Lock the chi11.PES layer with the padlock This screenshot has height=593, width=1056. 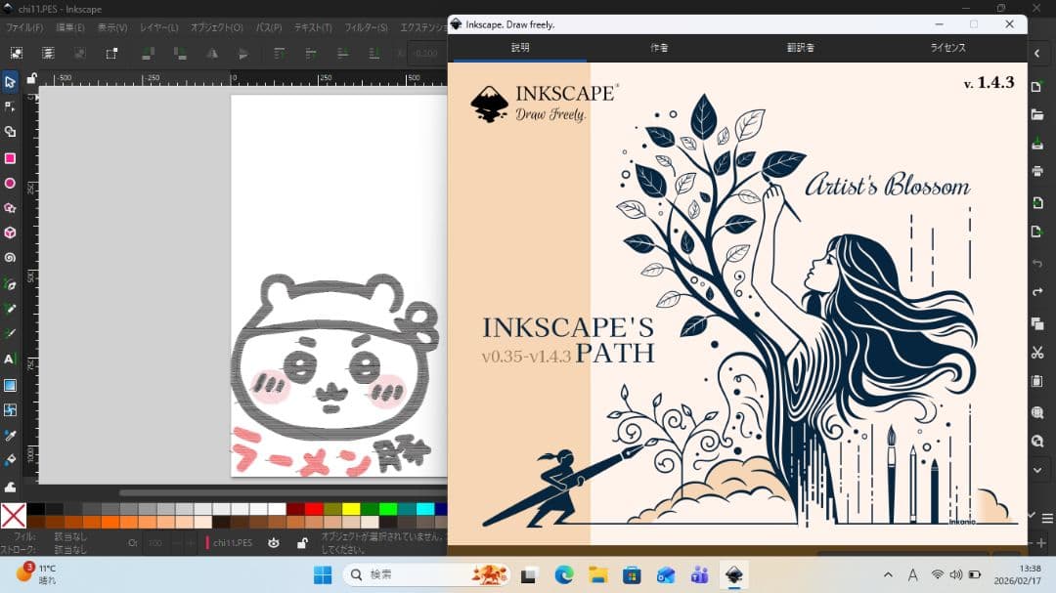click(x=304, y=542)
